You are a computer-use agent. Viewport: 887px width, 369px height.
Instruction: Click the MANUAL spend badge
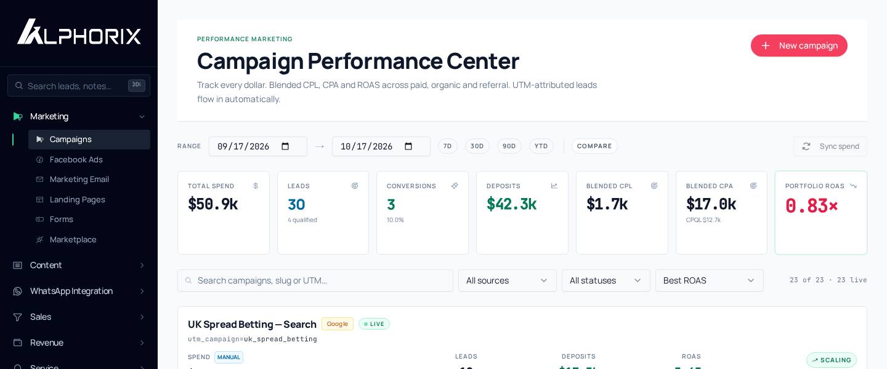229,357
